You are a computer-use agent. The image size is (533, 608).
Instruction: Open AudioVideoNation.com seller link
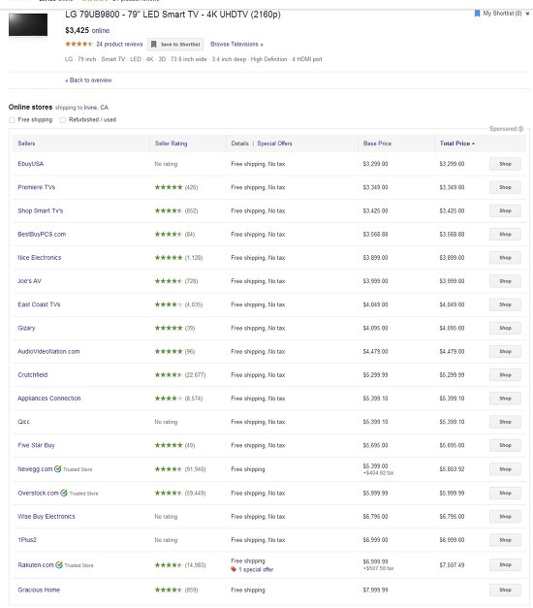click(48, 352)
